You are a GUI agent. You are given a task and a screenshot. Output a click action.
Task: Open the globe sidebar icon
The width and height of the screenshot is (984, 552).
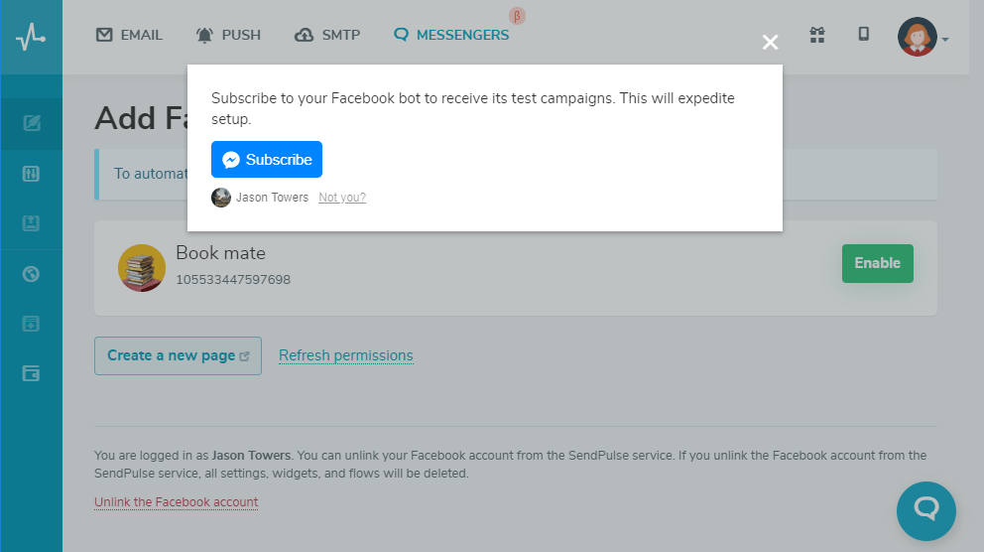click(x=31, y=274)
